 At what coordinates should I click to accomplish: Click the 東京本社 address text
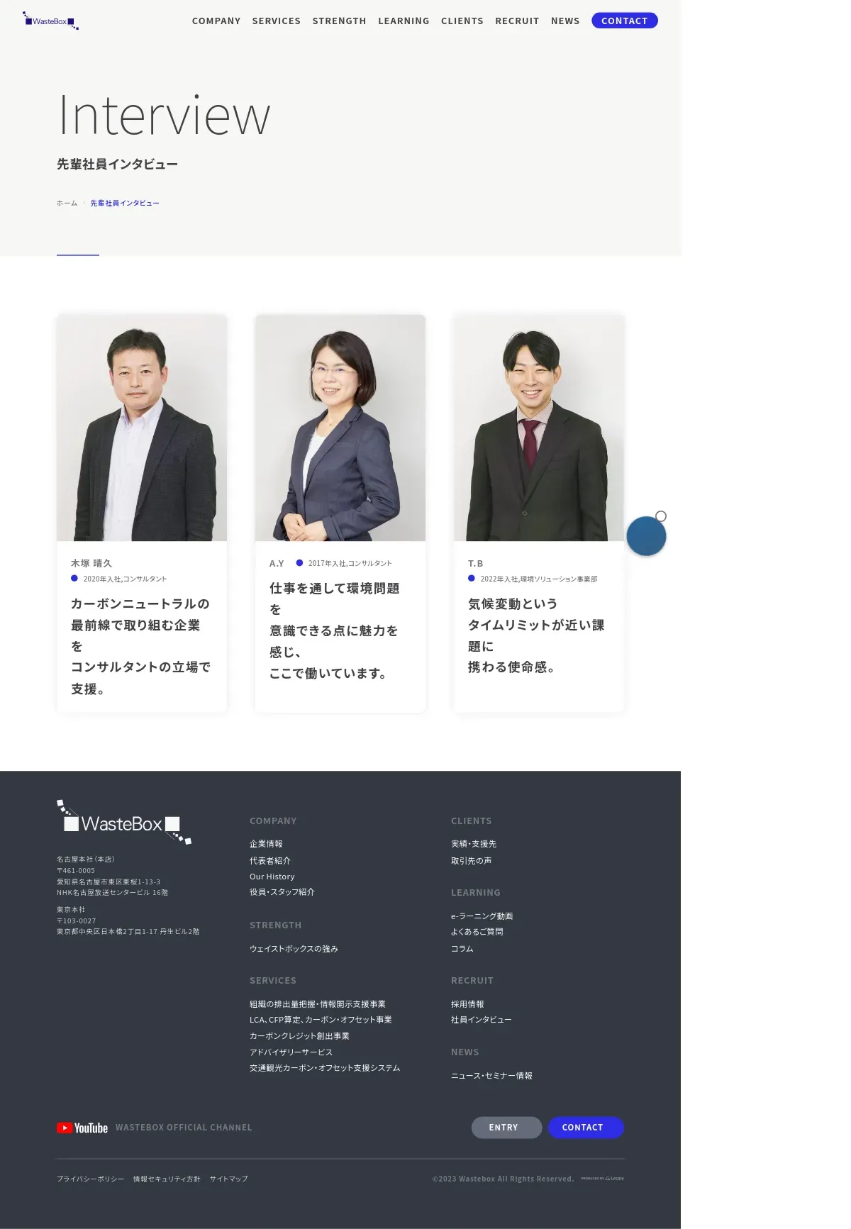click(128, 921)
